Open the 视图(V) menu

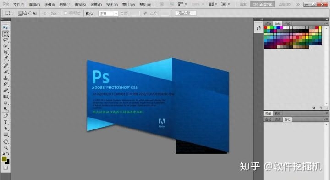point(112,5)
